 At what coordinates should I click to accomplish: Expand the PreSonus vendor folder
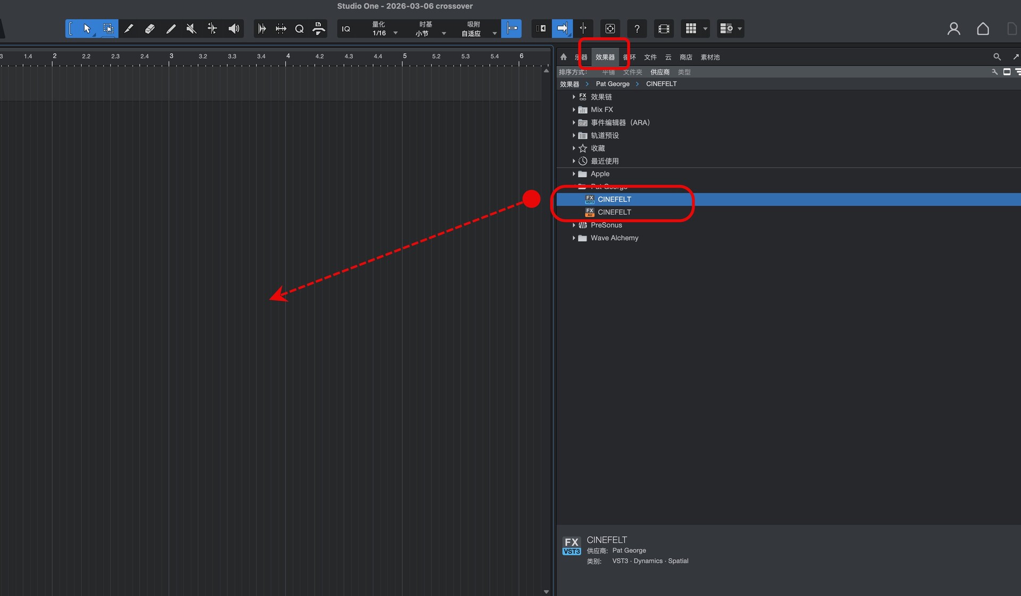pos(574,225)
